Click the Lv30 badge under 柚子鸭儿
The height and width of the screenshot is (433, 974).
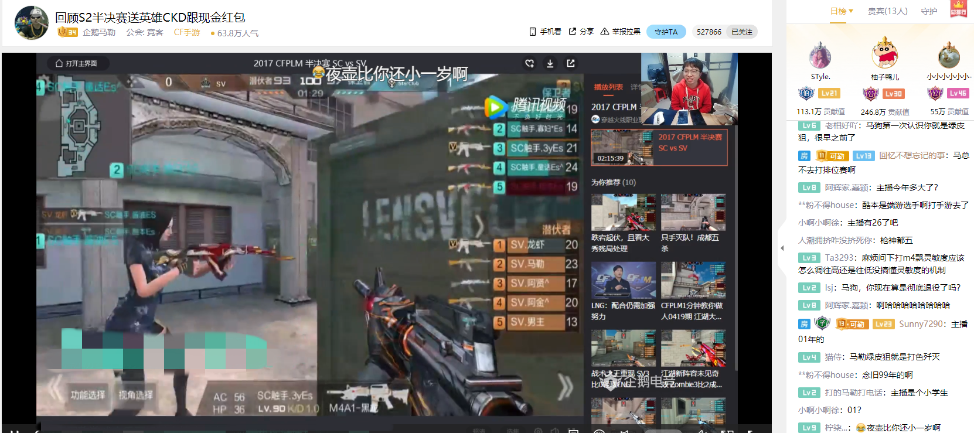(x=894, y=94)
